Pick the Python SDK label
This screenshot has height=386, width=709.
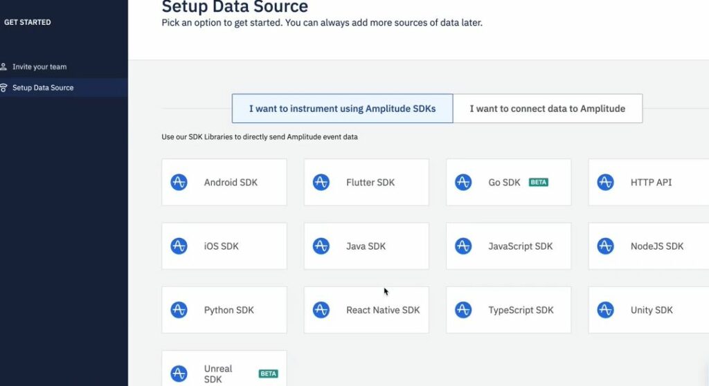228,310
